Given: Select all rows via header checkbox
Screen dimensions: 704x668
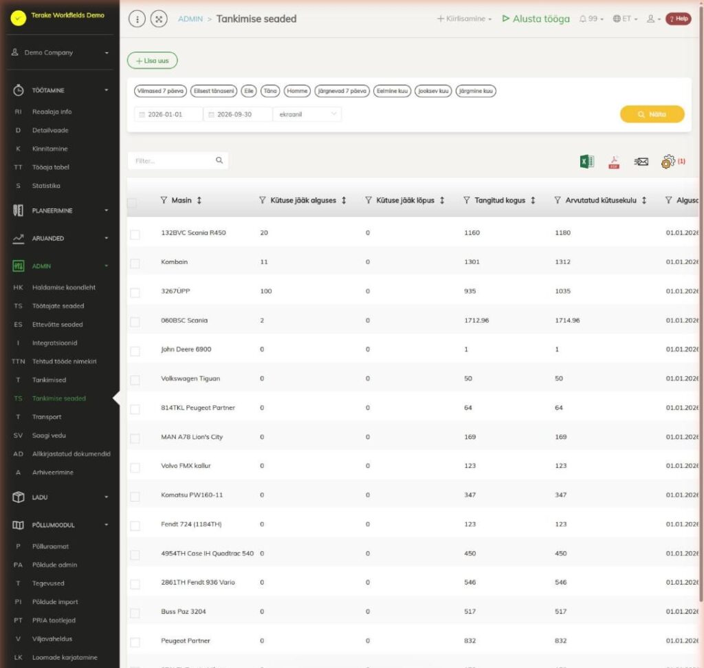Looking at the screenshot, I should 132,203.
